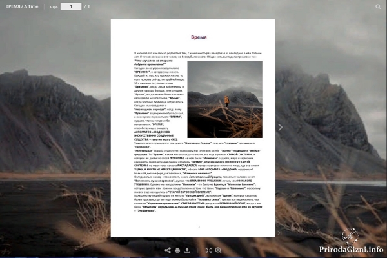Click the Время heading on the page
The width and height of the screenshot is (387, 258).
click(x=199, y=37)
